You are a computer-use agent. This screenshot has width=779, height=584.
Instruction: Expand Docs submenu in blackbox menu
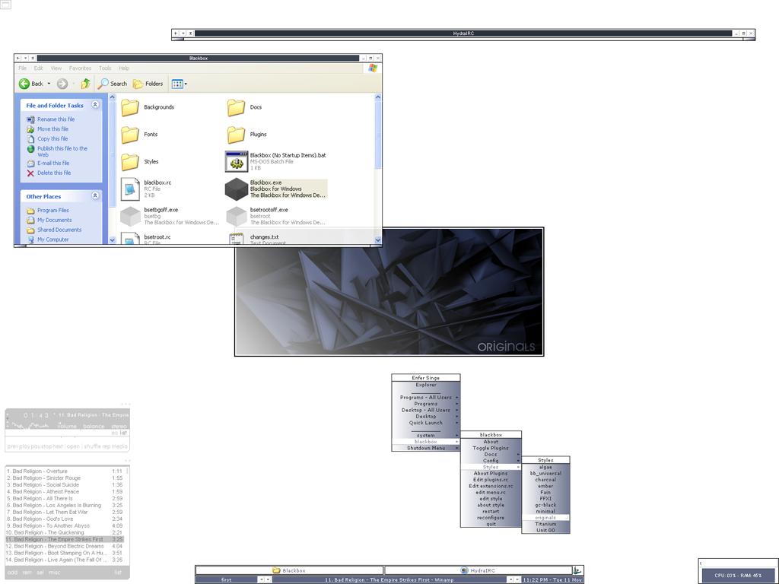click(x=491, y=455)
